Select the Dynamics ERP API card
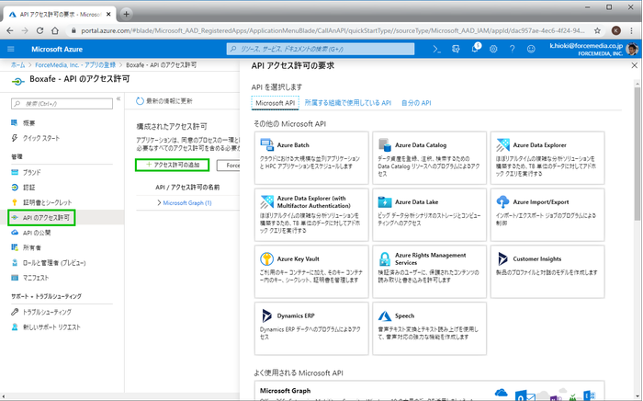This screenshot has height=401, width=643. (311, 328)
